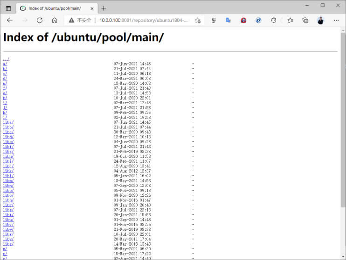Open the libb/ directory link

coord(8,127)
